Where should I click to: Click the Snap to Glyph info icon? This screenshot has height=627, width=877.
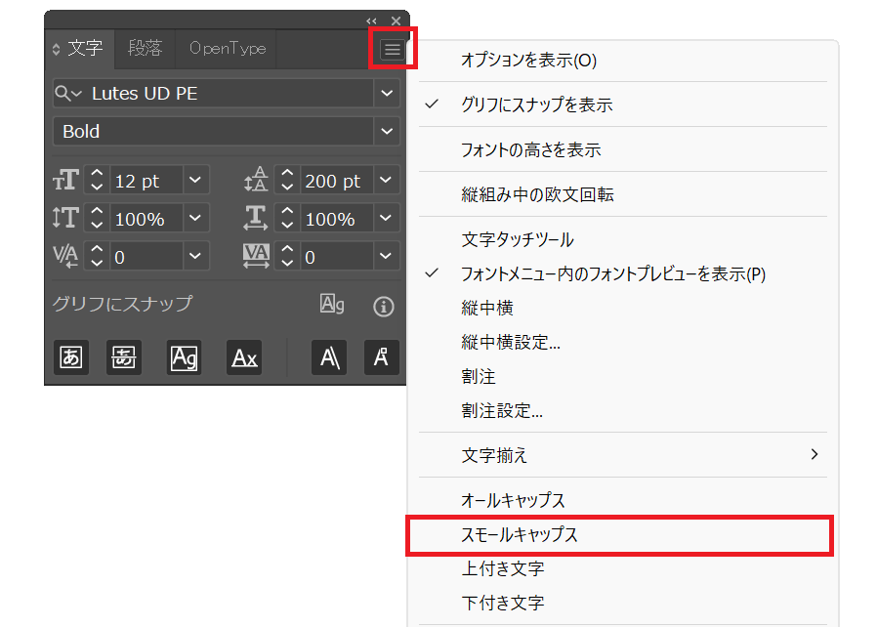tap(384, 307)
